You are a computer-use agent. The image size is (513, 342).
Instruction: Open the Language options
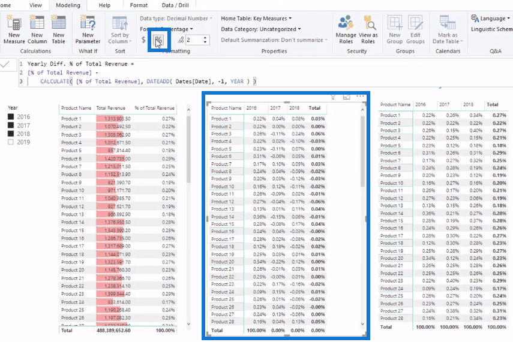click(x=490, y=19)
